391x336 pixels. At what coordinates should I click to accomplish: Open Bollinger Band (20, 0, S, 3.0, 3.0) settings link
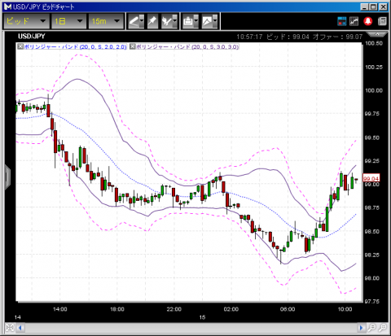coord(187,46)
